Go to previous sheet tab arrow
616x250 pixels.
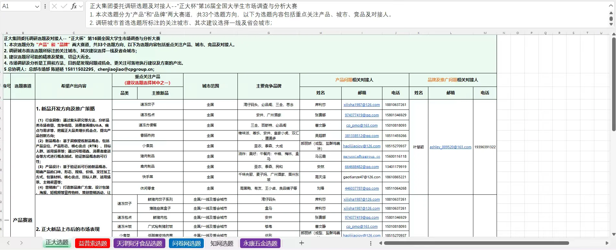click(8, 243)
